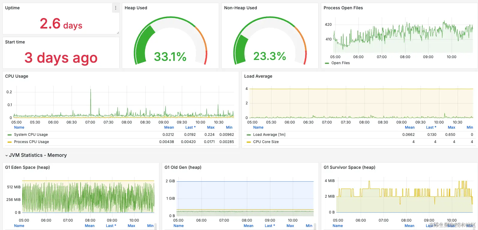Click the System CPU Usage max value 0.224
Viewport: 478px width, 230px height.
(x=209, y=135)
